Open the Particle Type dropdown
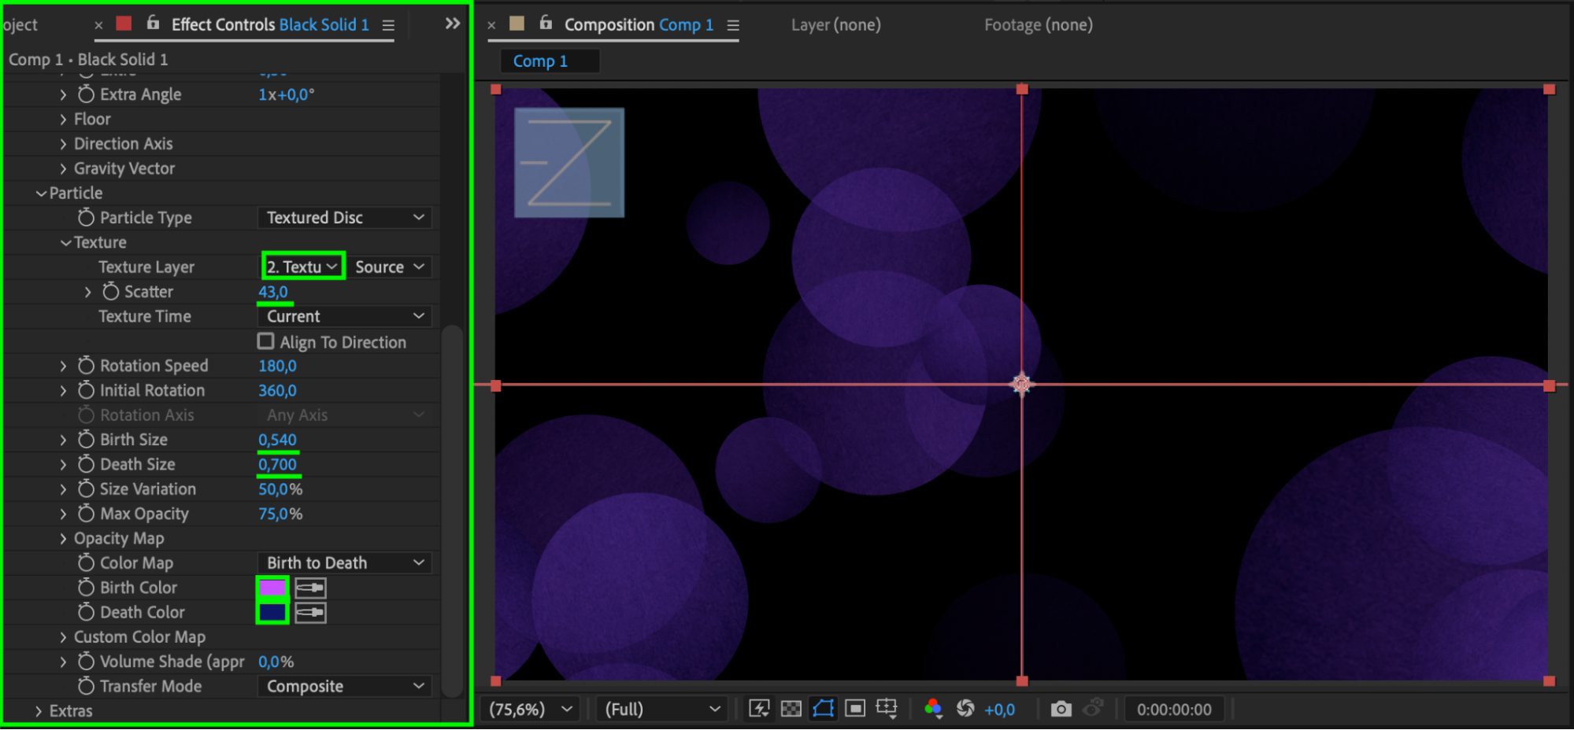 coord(344,218)
